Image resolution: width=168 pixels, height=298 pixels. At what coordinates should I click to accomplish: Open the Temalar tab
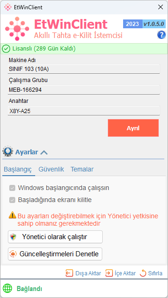[x=82, y=169]
